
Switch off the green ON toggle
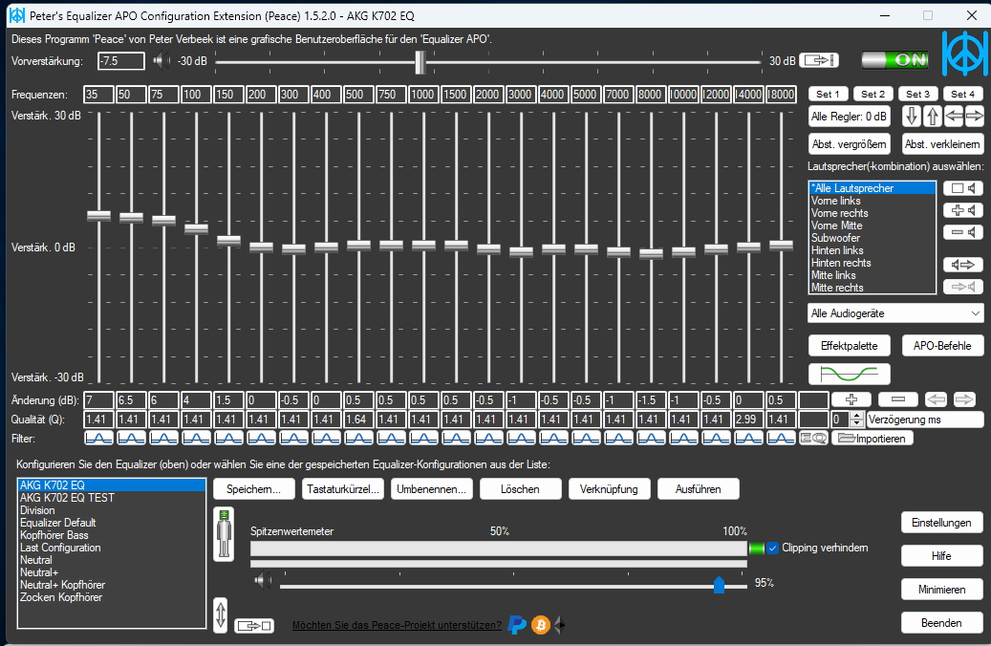[894, 58]
